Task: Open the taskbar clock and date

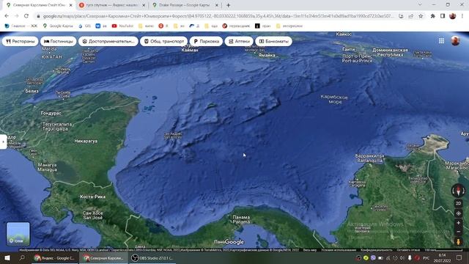Action: point(442,258)
